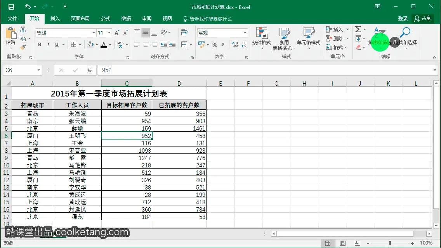441x248 pixels.
Task: Open the 文件 (File) tab
Action: pyautogui.click(x=12, y=19)
